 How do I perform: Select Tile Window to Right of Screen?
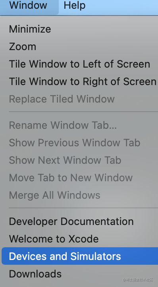(80, 81)
